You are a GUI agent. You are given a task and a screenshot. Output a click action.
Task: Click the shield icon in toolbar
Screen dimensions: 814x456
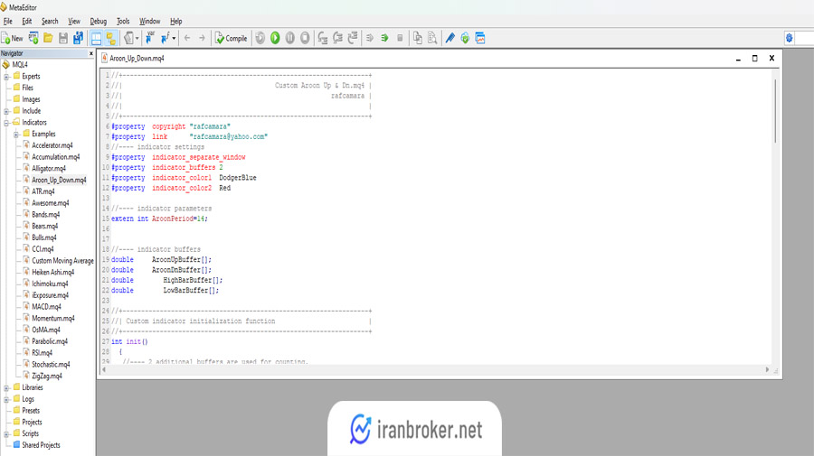click(x=465, y=38)
